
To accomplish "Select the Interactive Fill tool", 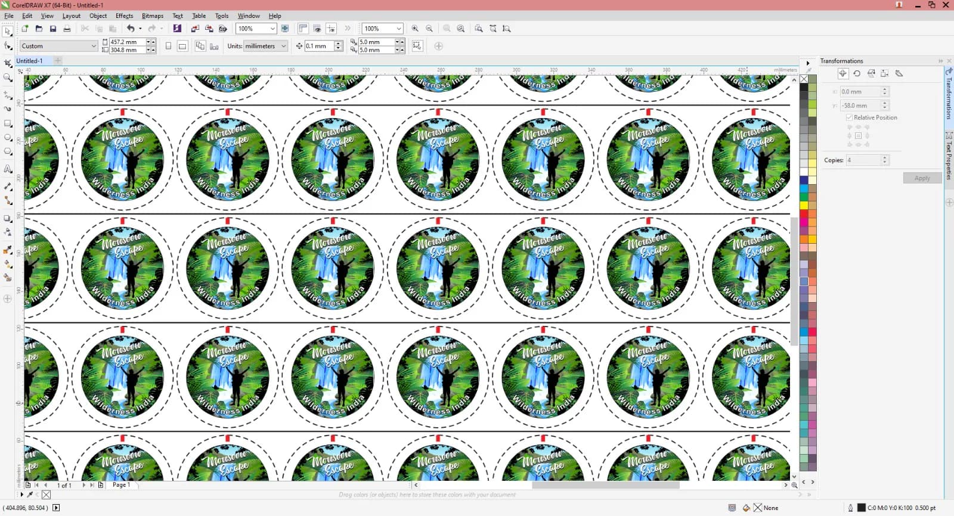I will 8,264.
